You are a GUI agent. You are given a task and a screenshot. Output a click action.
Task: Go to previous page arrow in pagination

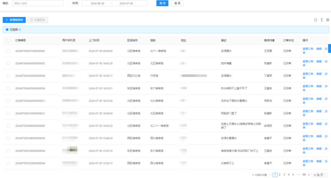tap(271, 175)
